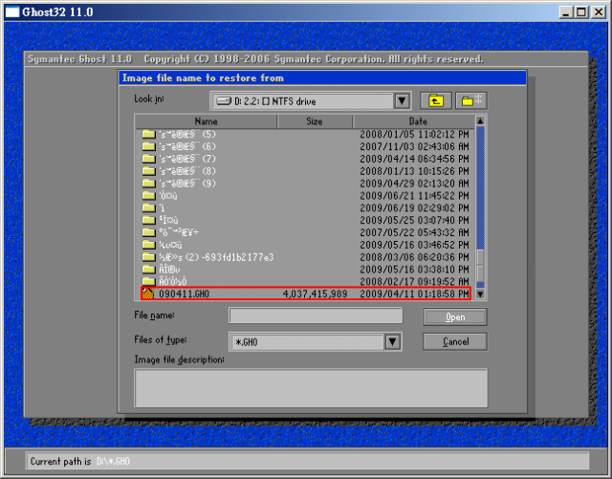Click date 2009/06/21 11:45:22 PM

click(414, 196)
